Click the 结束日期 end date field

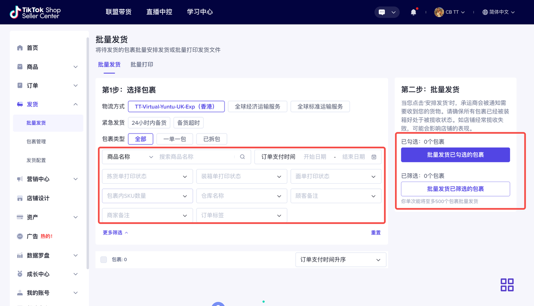click(x=354, y=157)
